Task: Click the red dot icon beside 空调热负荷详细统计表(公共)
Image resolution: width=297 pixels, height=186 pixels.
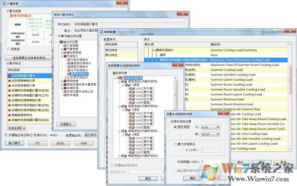Action: [x=9, y=110]
